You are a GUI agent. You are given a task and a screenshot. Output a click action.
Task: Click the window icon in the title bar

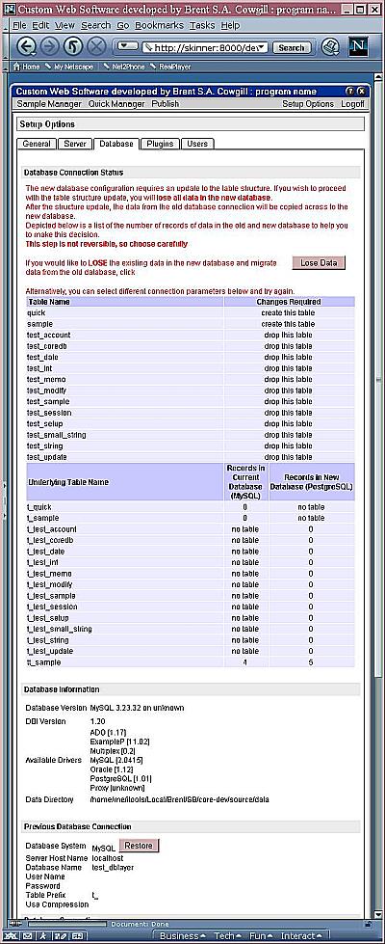9,9
